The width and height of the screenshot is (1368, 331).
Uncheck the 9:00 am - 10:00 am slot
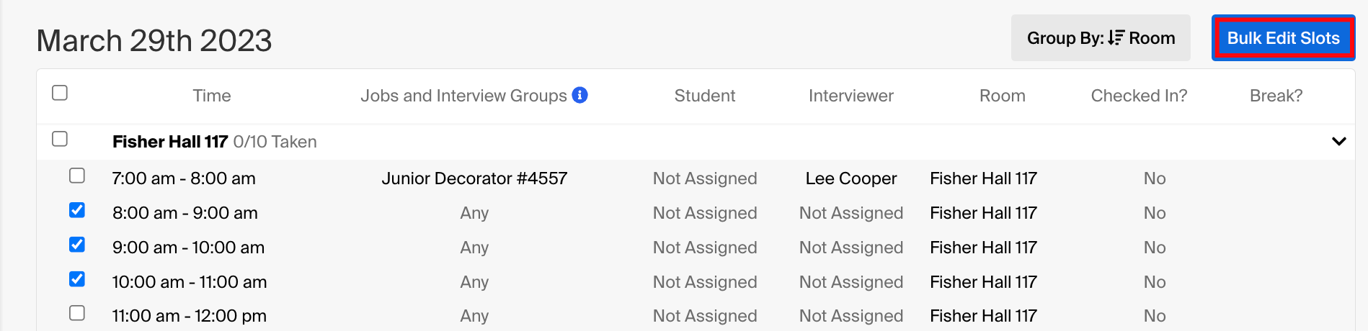(77, 245)
